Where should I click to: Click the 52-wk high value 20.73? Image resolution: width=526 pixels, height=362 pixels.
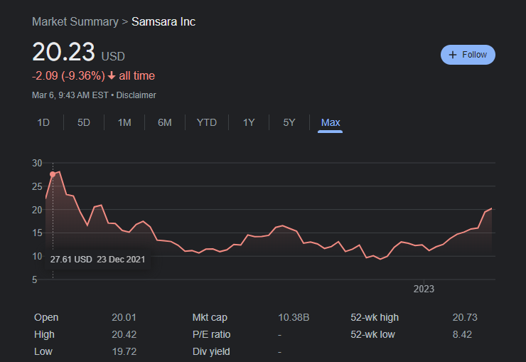[x=465, y=317]
